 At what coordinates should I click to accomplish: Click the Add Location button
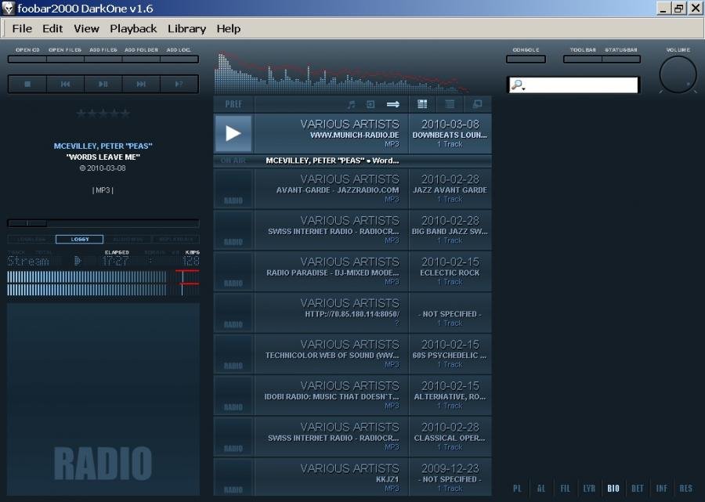tap(179, 59)
